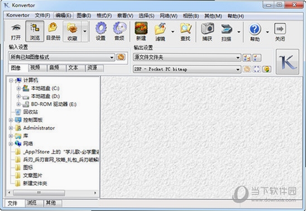The height and width of the screenshot is (211, 306).
Task: Expand the Administrator node
Action: click(x=11, y=128)
